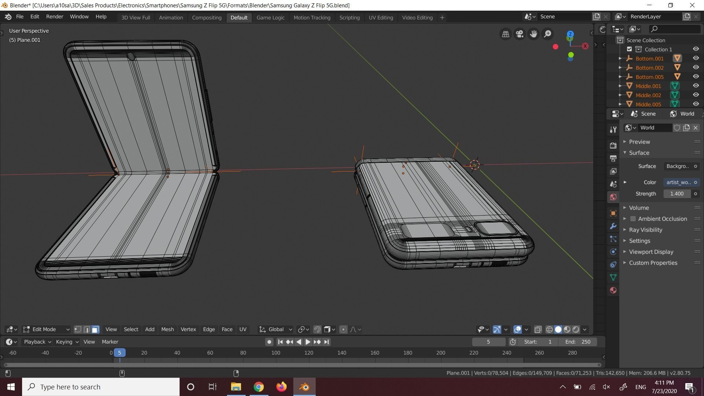Screen dimensions: 704x396
Task: Open the Physics properties tab
Action: (613, 252)
